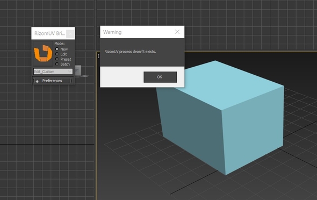The width and height of the screenshot is (317, 200).
Task: Click the blue box in viewport
Action: tap(220, 117)
